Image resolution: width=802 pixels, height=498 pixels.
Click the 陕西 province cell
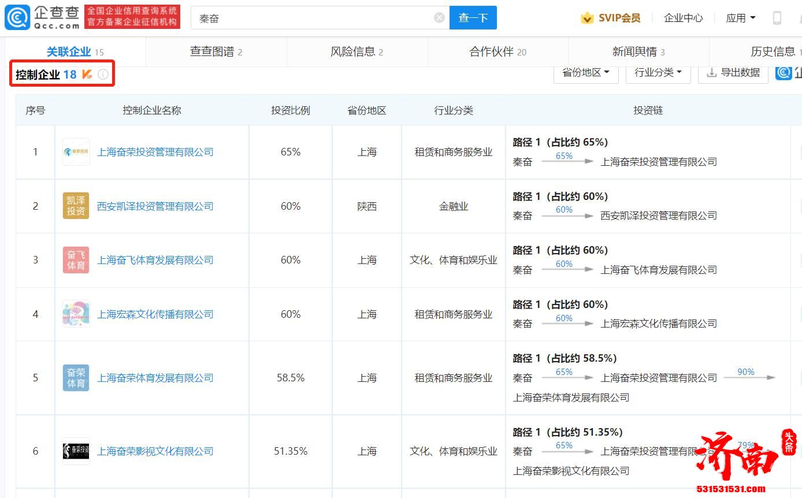pos(367,206)
